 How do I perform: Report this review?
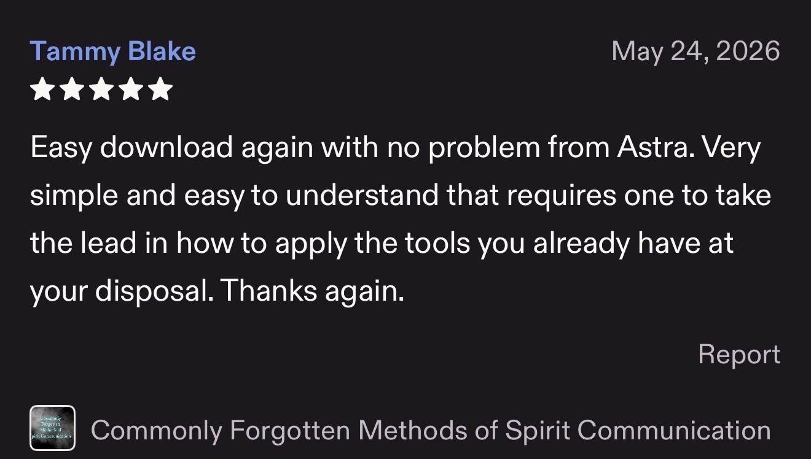[739, 355]
